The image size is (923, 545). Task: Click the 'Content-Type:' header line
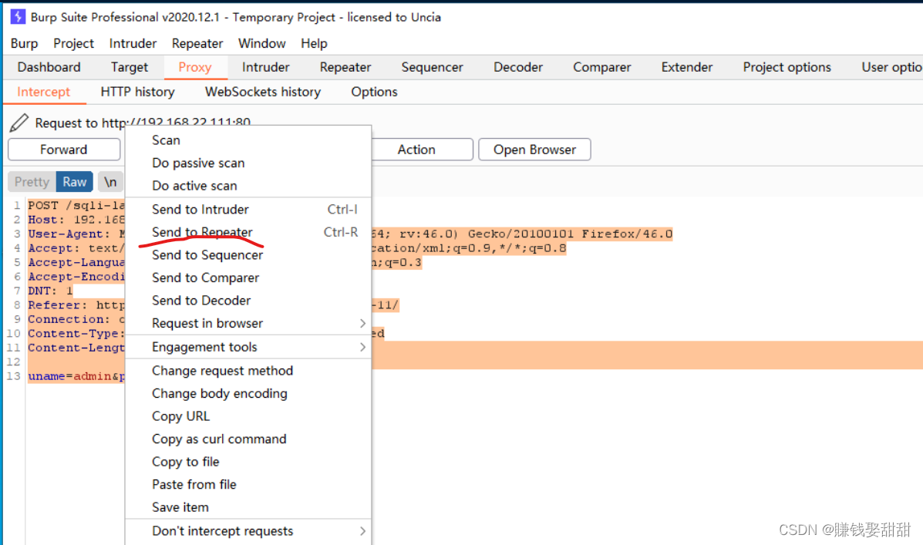[x=76, y=333]
